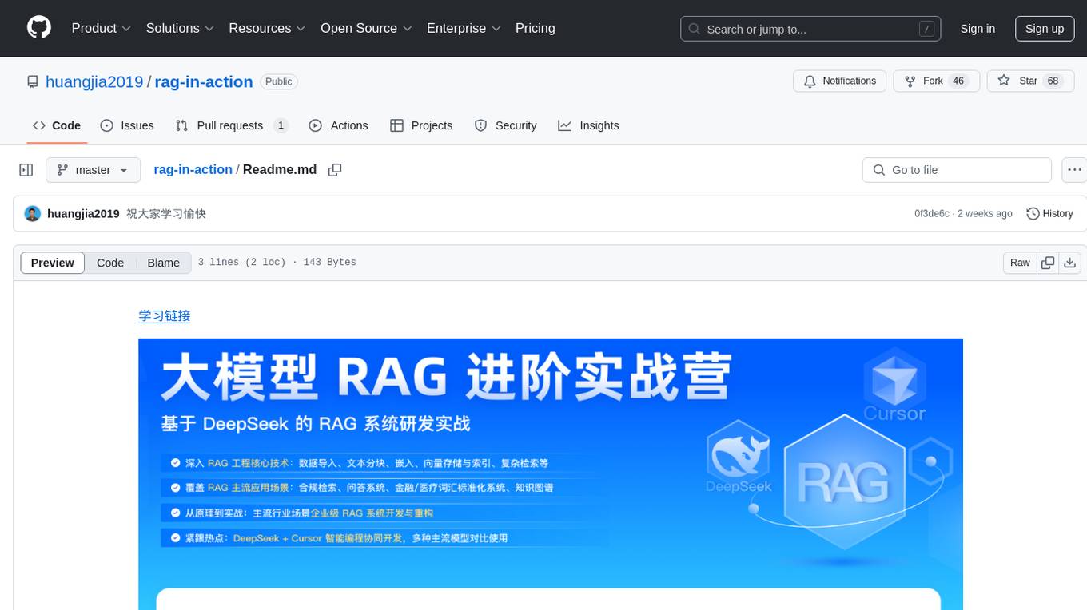Screen dimensions: 1087x610
Task: Switch to the Issues tab
Action: point(127,125)
